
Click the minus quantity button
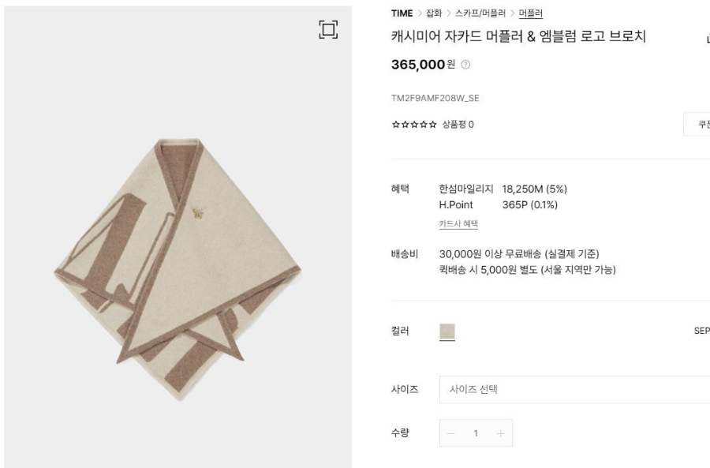451,433
